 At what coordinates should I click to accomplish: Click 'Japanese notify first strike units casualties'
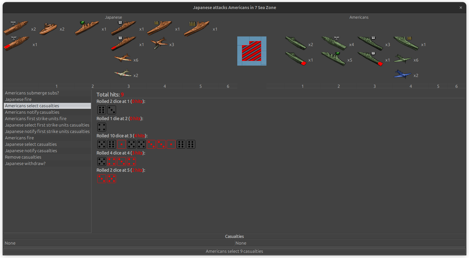click(x=47, y=131)
